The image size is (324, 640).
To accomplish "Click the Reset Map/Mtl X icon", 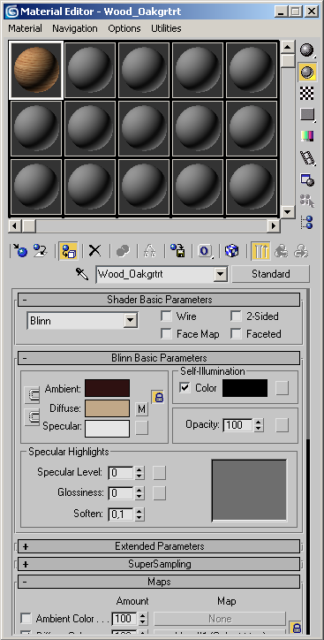I will pyautogui.click(x=95, y=251).
